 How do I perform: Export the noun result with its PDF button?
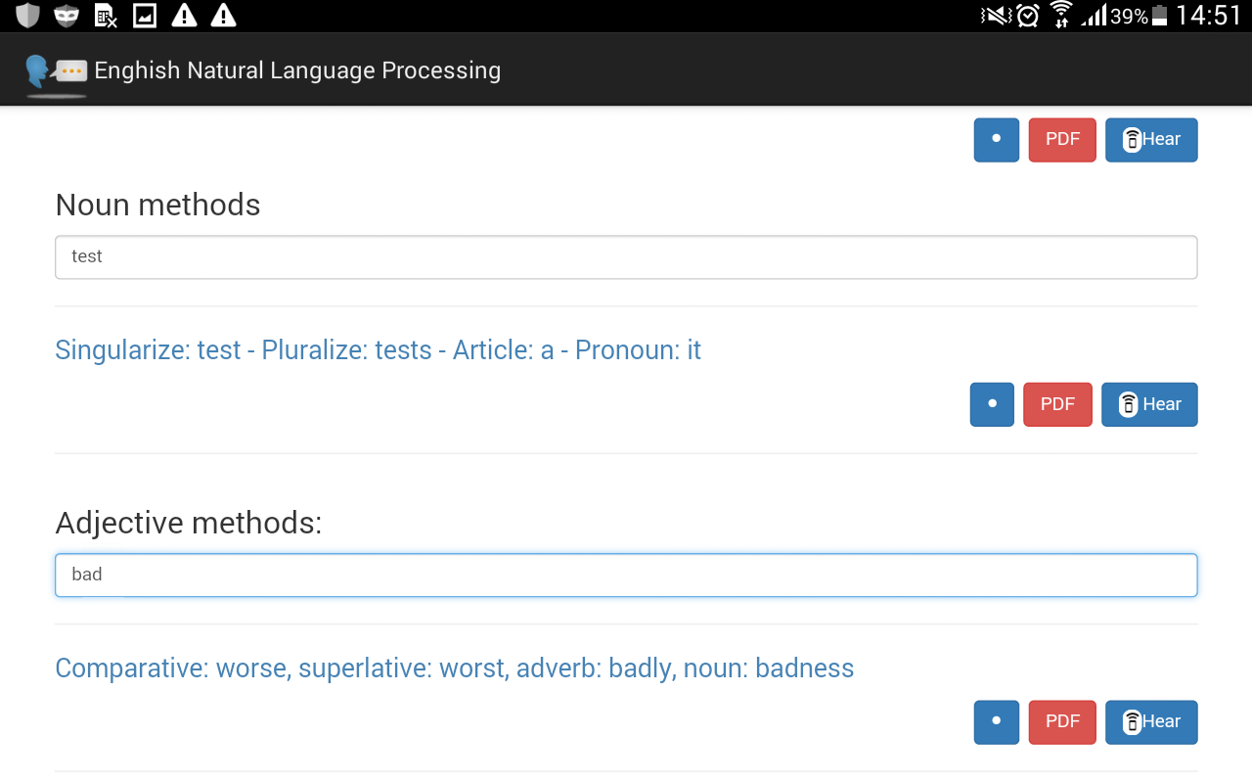pos(1057,404)
